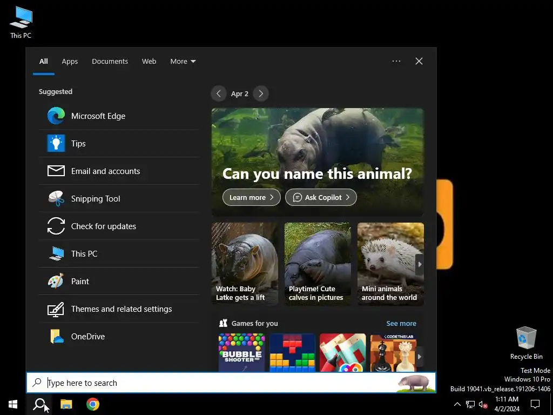Switch to the Web tab
This screenshot has width=553, height=415.
(x=149, y=62)
